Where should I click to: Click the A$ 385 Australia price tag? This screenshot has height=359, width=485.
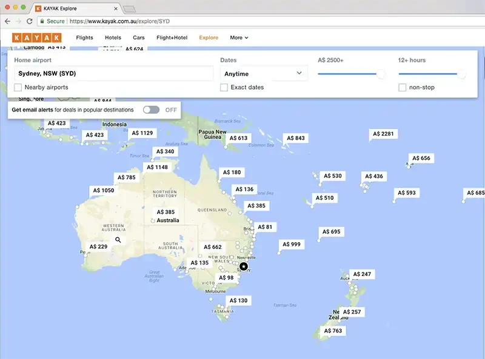[166, 212]
